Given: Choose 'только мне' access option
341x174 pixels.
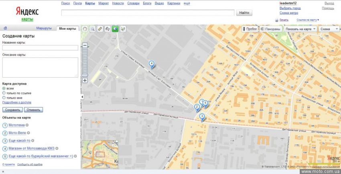Looking at the screenshot, I should [x=4, y=98].
